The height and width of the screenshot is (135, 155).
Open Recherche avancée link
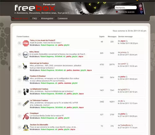click(x=126, y=12)
